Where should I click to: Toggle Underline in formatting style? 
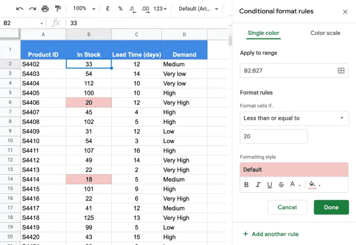coord(269,185)
